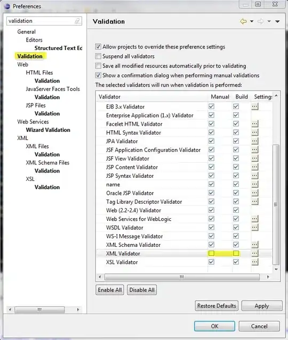The height and width of the screenshot is (340, 288).
Task: Open settings for XSL Validator
Action: pyautogui.click(x=255, y=262)
